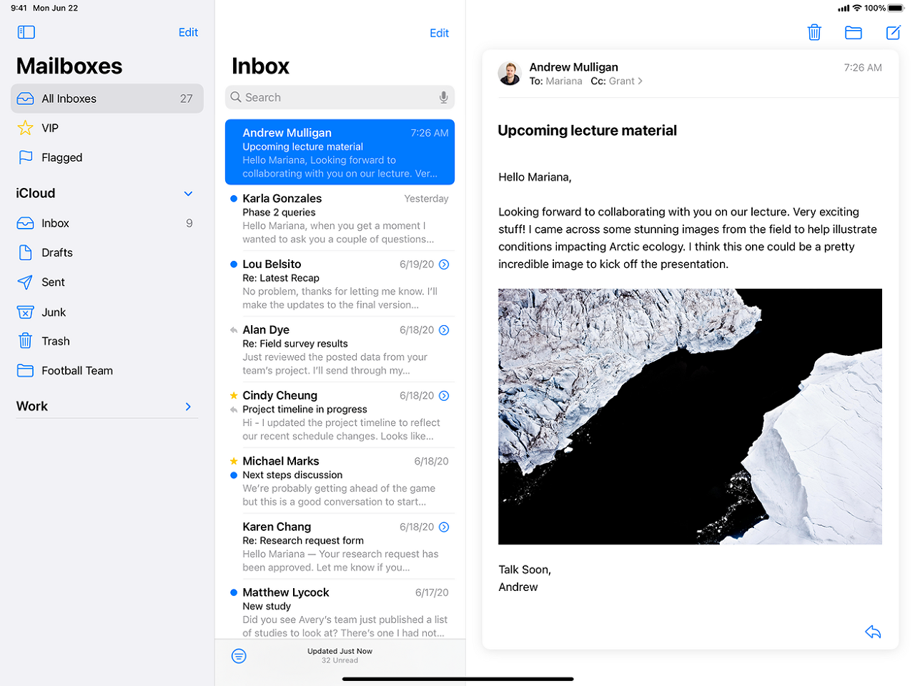Screen dimensions: 915x686
Task: Toggle the sidebar with the panel icon
Action: [26, 32]
